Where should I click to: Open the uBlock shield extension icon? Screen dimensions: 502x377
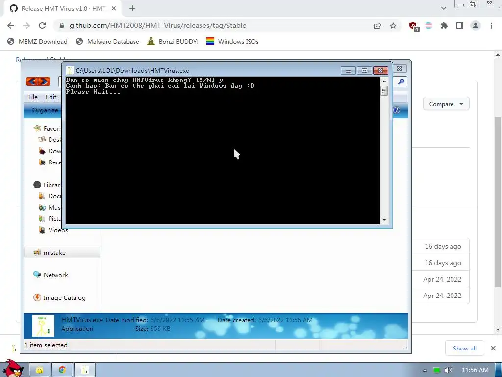[x=414, y=27]
